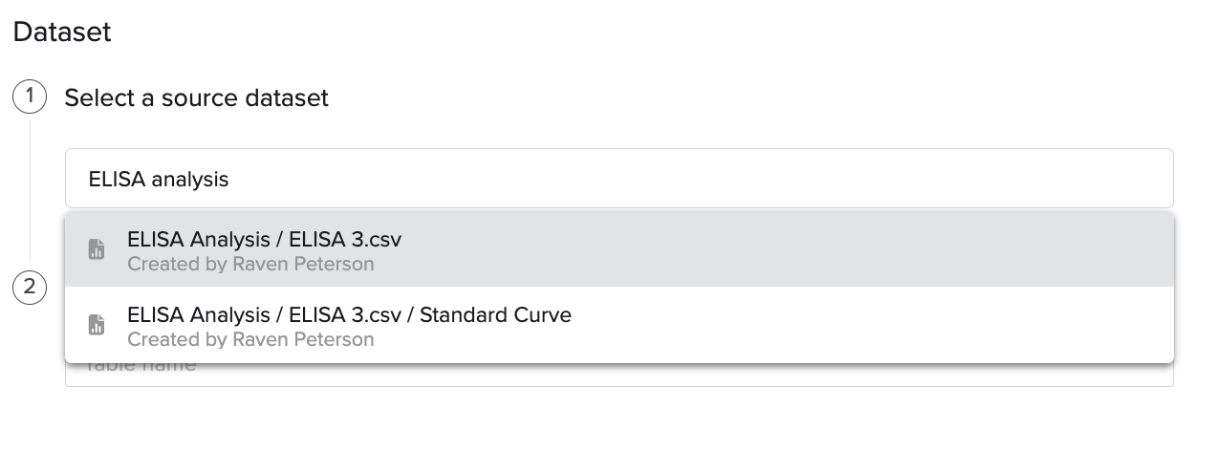Click the chart file icon for Standard Curve
1214x451 pixels.
pos(97,326)
